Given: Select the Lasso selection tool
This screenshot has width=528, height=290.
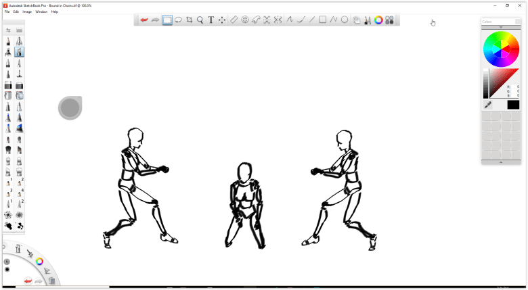Looking at the screenshot, I should tap(178, 20).
